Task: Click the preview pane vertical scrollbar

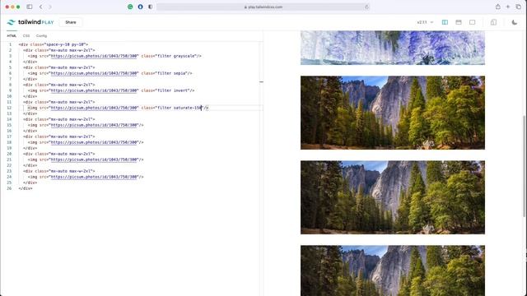Action: 524,166
